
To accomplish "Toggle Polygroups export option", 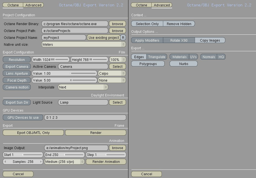I will (x=148, y=64).
